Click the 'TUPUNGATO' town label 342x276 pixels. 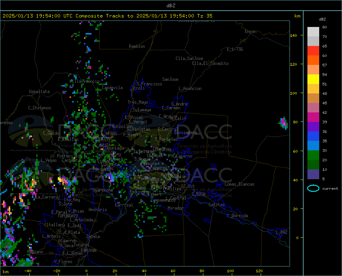point(68,216)
